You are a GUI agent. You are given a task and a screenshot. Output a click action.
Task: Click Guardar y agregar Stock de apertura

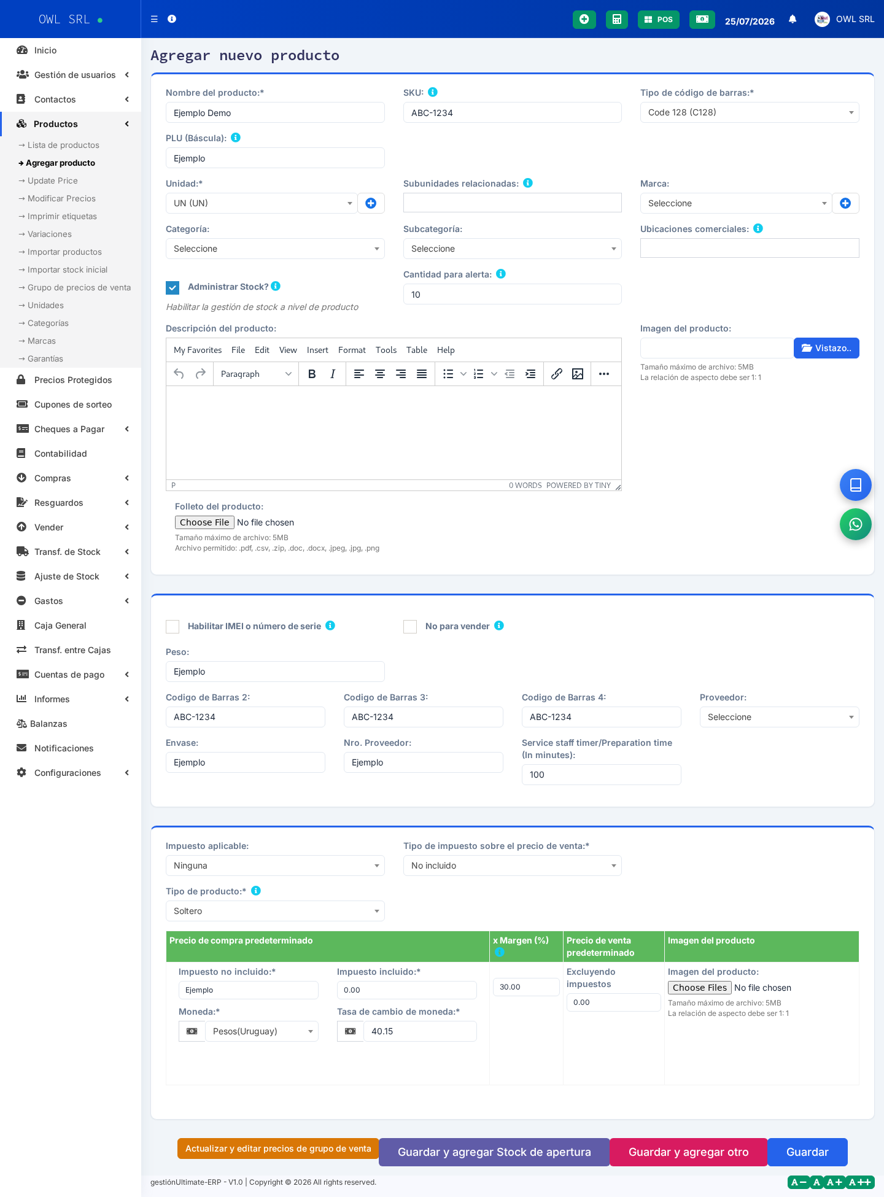tap(494, 1152)
